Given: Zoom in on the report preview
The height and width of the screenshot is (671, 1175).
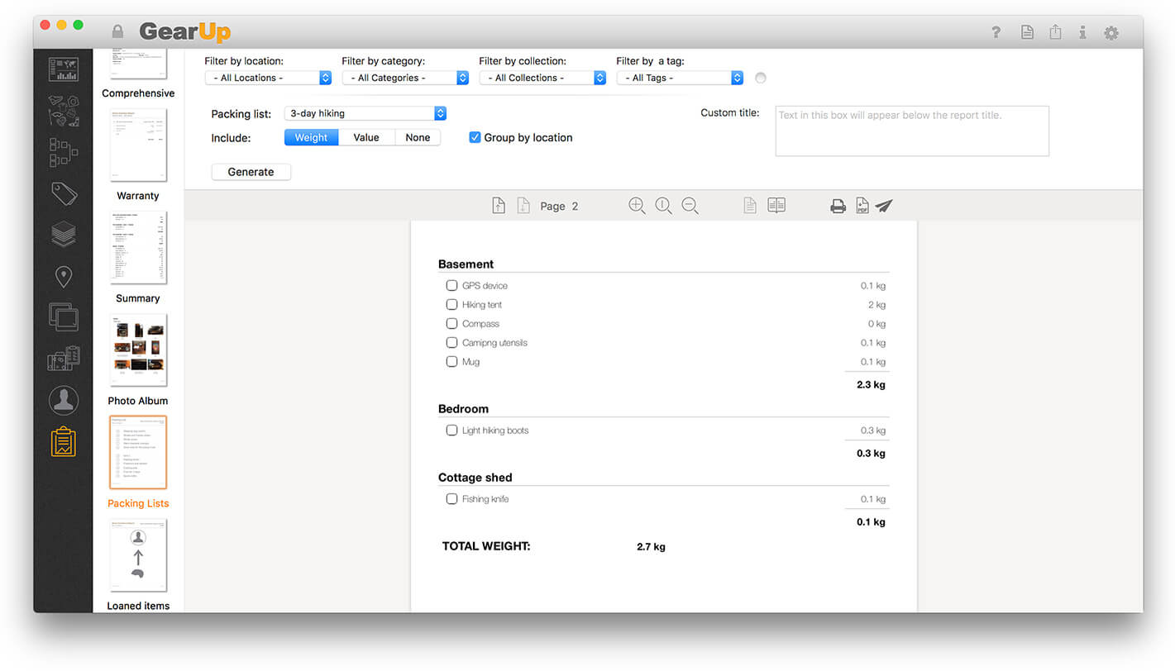Looking at the screenshot, I should coord(637,207).
